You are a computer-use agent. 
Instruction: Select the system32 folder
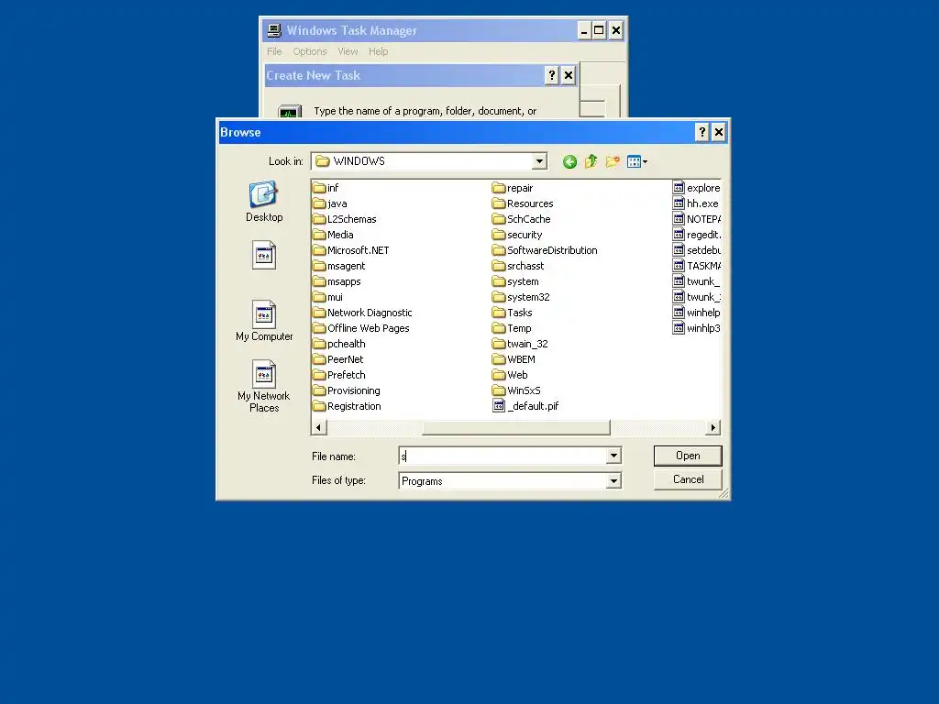(x=521, y=297)
